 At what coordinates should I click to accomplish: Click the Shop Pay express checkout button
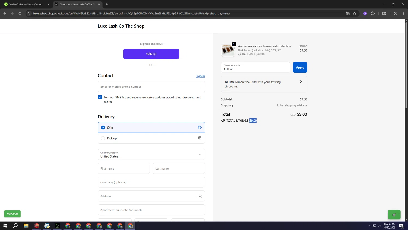[x=151, y=54]
